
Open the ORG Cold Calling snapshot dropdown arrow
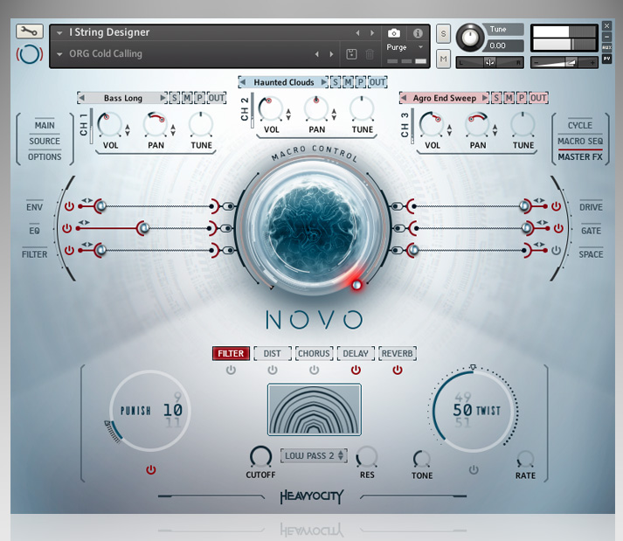click(x=59, y=54)
